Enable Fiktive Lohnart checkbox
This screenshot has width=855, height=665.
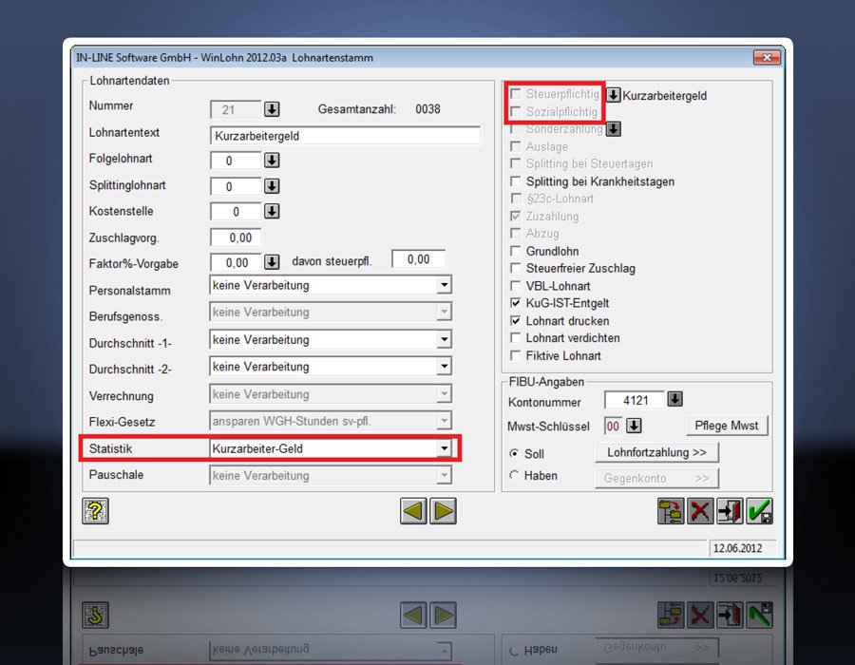[515, 355]
